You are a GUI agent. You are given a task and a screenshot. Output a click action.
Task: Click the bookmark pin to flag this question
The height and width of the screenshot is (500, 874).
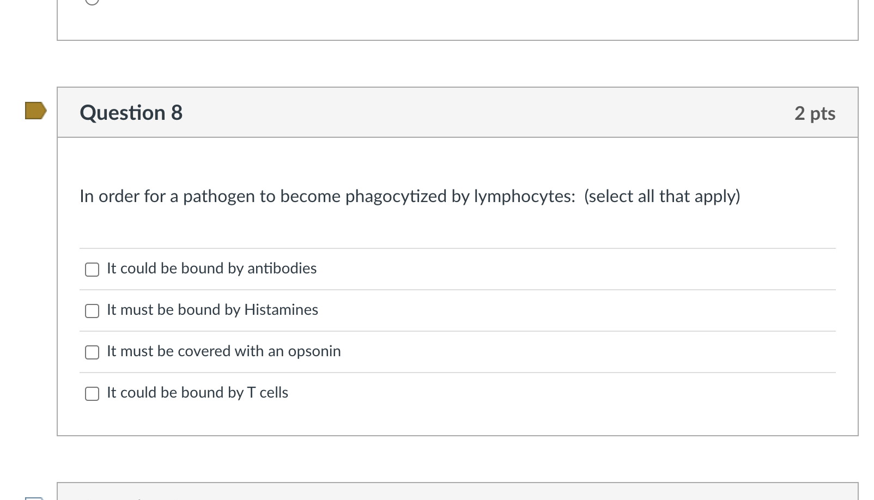[34, 112]
